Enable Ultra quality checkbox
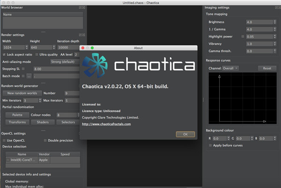This screenshot has width=281, height=188. [37, 54]
